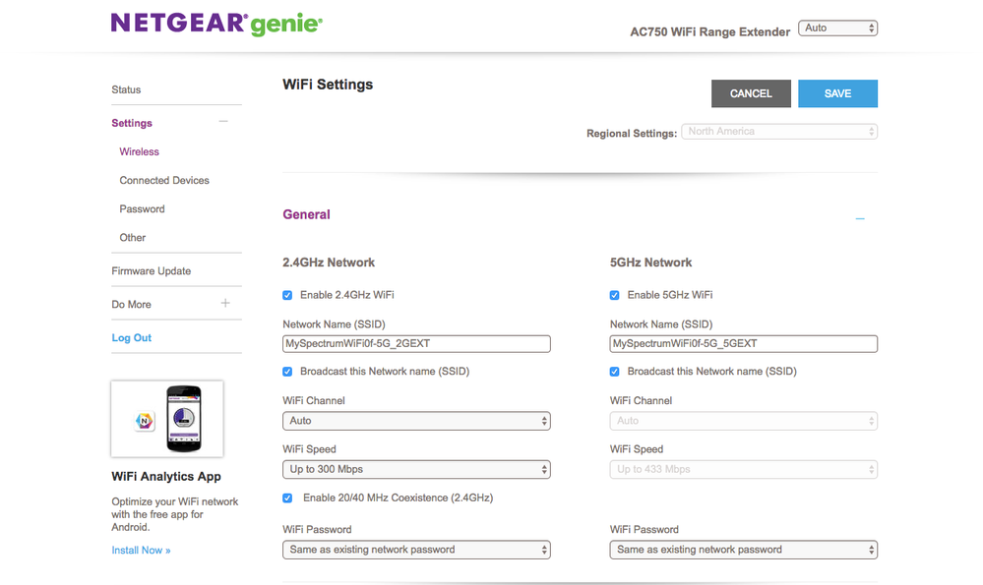Open the 2.4GHz WiFi Speed dropdown
The width and height of the screenshot is (983, 585).
click(416, 470)
